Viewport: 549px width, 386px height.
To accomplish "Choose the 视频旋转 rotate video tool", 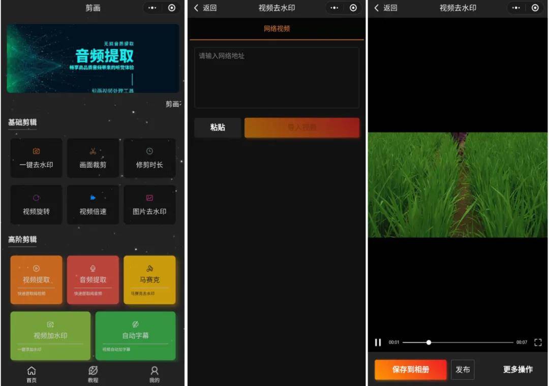I will (36, 205).
